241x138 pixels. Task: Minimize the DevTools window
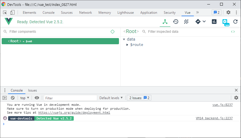209,4
